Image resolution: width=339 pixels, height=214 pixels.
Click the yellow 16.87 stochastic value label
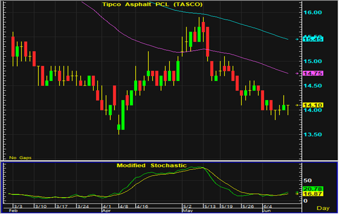tap(313, 194)
